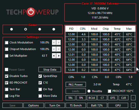Open the TPL power limits window
The height and width of the screenshot is (110, 139).
(81, 98)
